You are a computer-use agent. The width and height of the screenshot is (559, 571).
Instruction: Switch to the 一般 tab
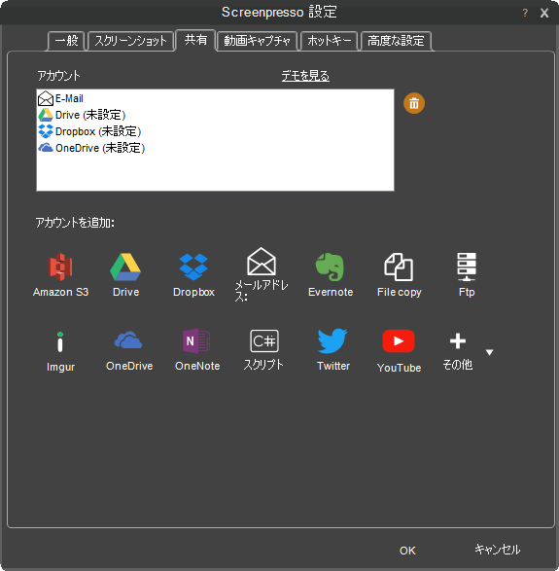tap(66, 41)
